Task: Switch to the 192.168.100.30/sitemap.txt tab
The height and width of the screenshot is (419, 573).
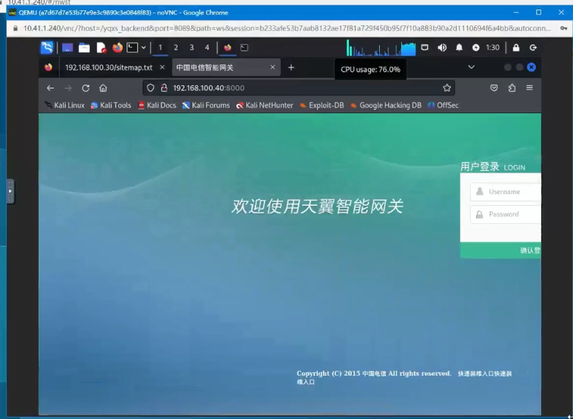Action: [x=109, y=68]
